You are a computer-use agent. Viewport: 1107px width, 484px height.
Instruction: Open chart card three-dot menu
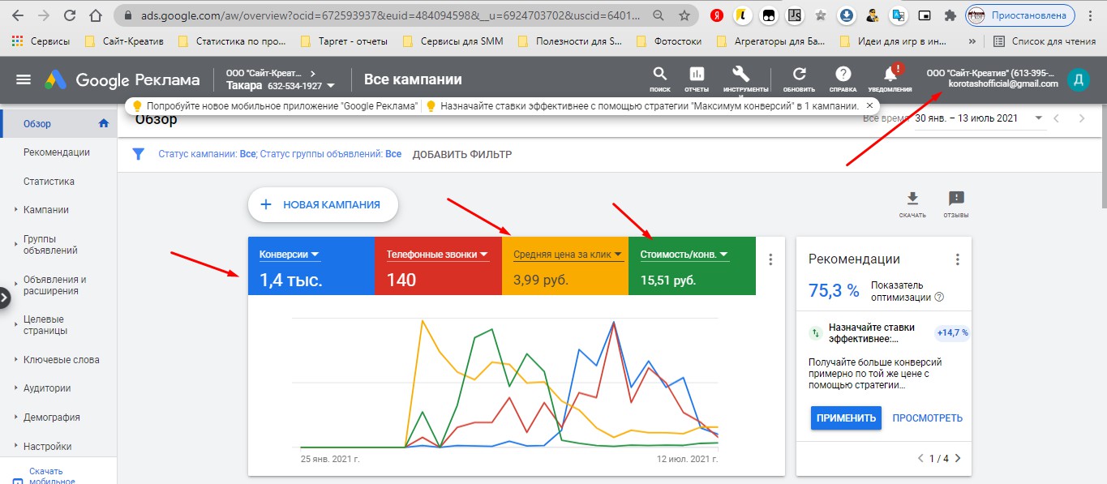pos(770,259)
